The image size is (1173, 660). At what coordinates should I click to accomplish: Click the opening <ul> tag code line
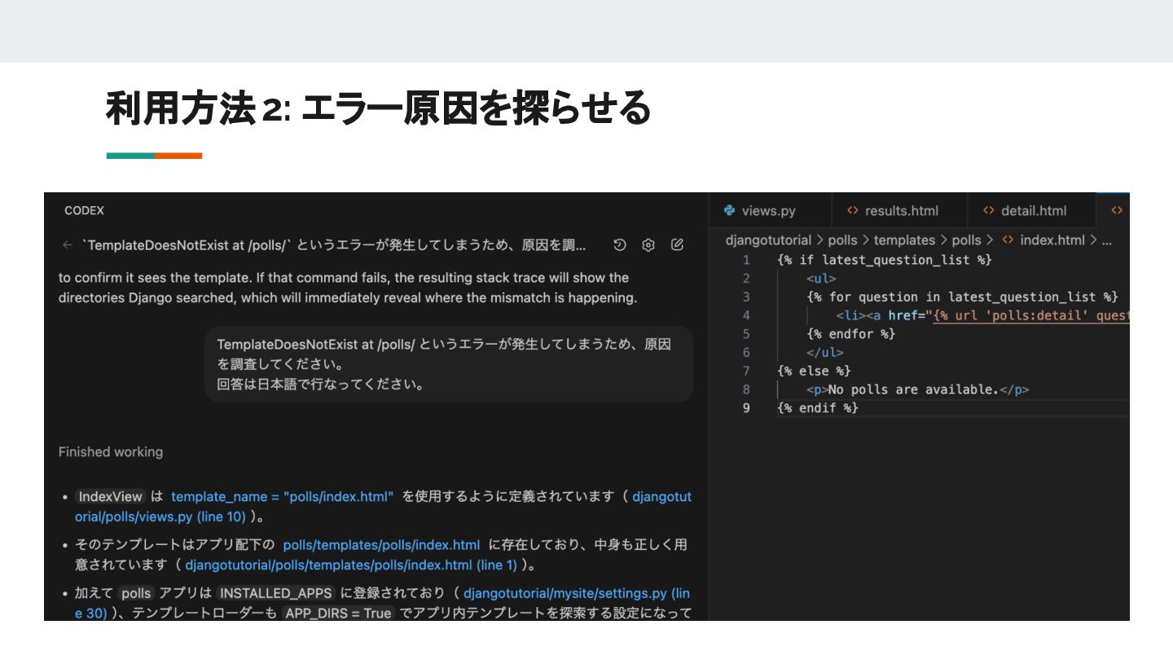point(821,279)
